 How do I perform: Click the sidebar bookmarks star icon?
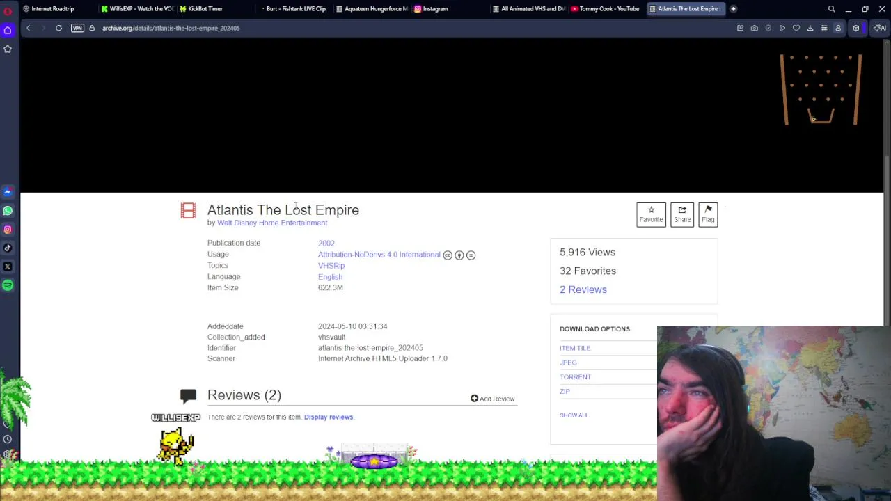click(x=8, y=49)
